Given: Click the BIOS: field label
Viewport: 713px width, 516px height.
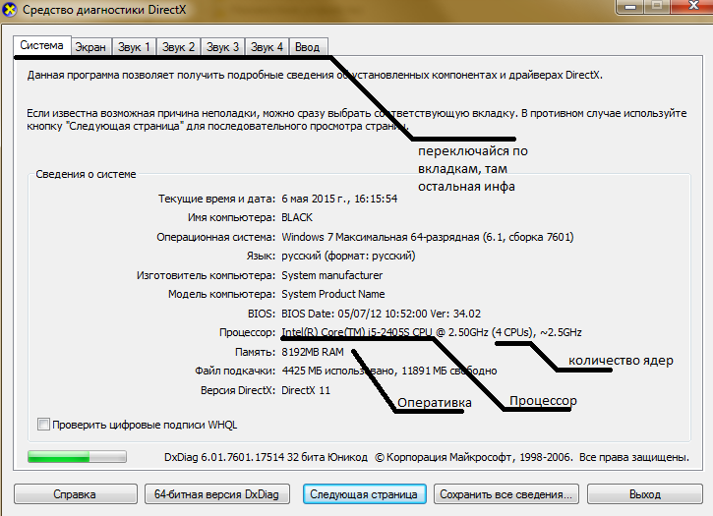Looking at the screenshot, I should (x=261, y=314).
